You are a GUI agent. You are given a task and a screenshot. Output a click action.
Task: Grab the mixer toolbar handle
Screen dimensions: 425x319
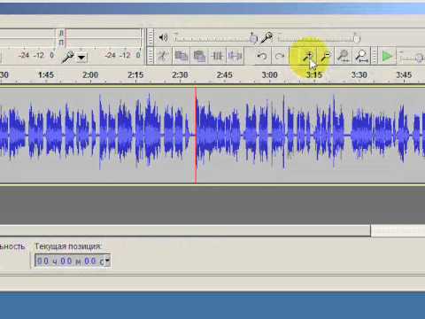click(151, 37)
